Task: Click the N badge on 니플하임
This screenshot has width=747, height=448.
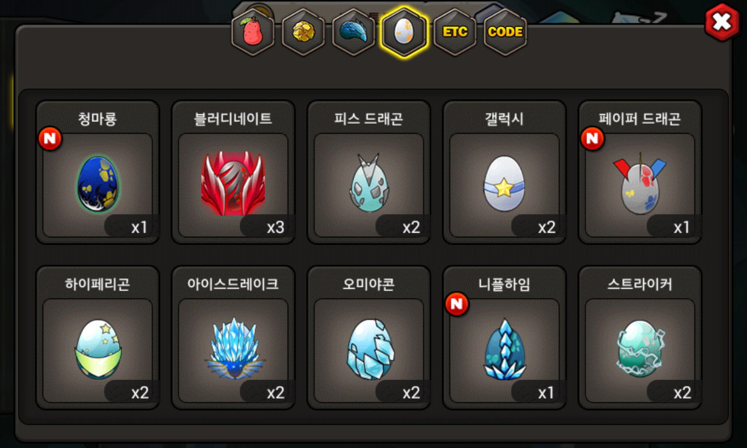Action: (x=457, y=304)
